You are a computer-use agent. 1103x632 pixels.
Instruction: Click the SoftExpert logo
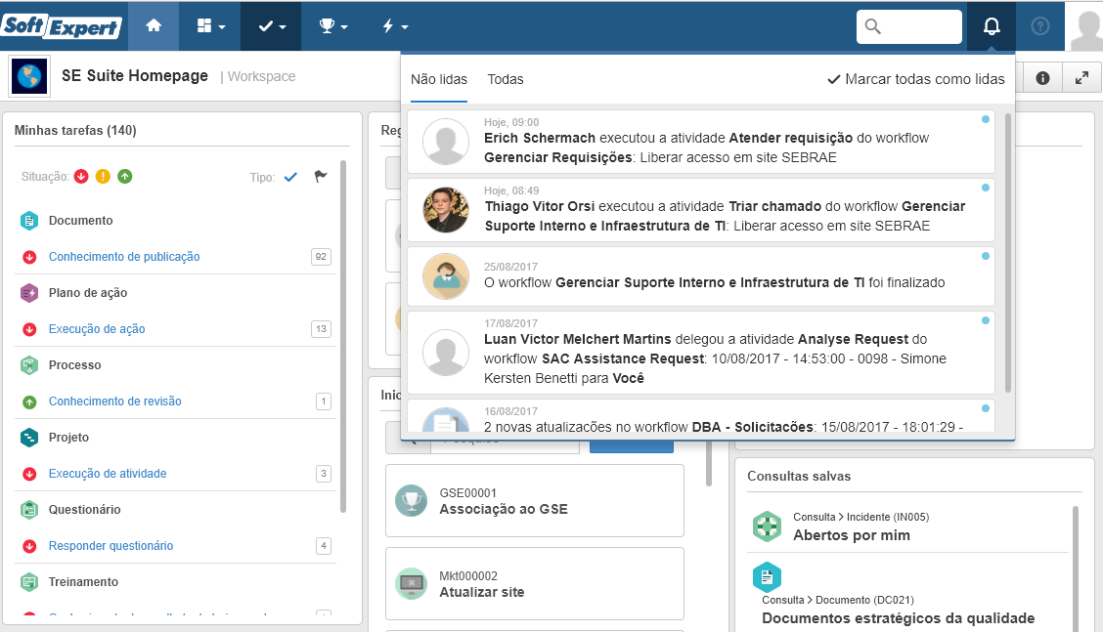[62, 26]
